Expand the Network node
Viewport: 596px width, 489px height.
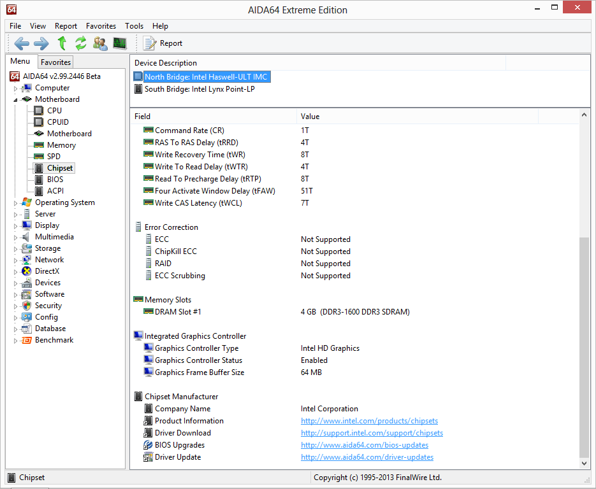click(x=15, y=260)
